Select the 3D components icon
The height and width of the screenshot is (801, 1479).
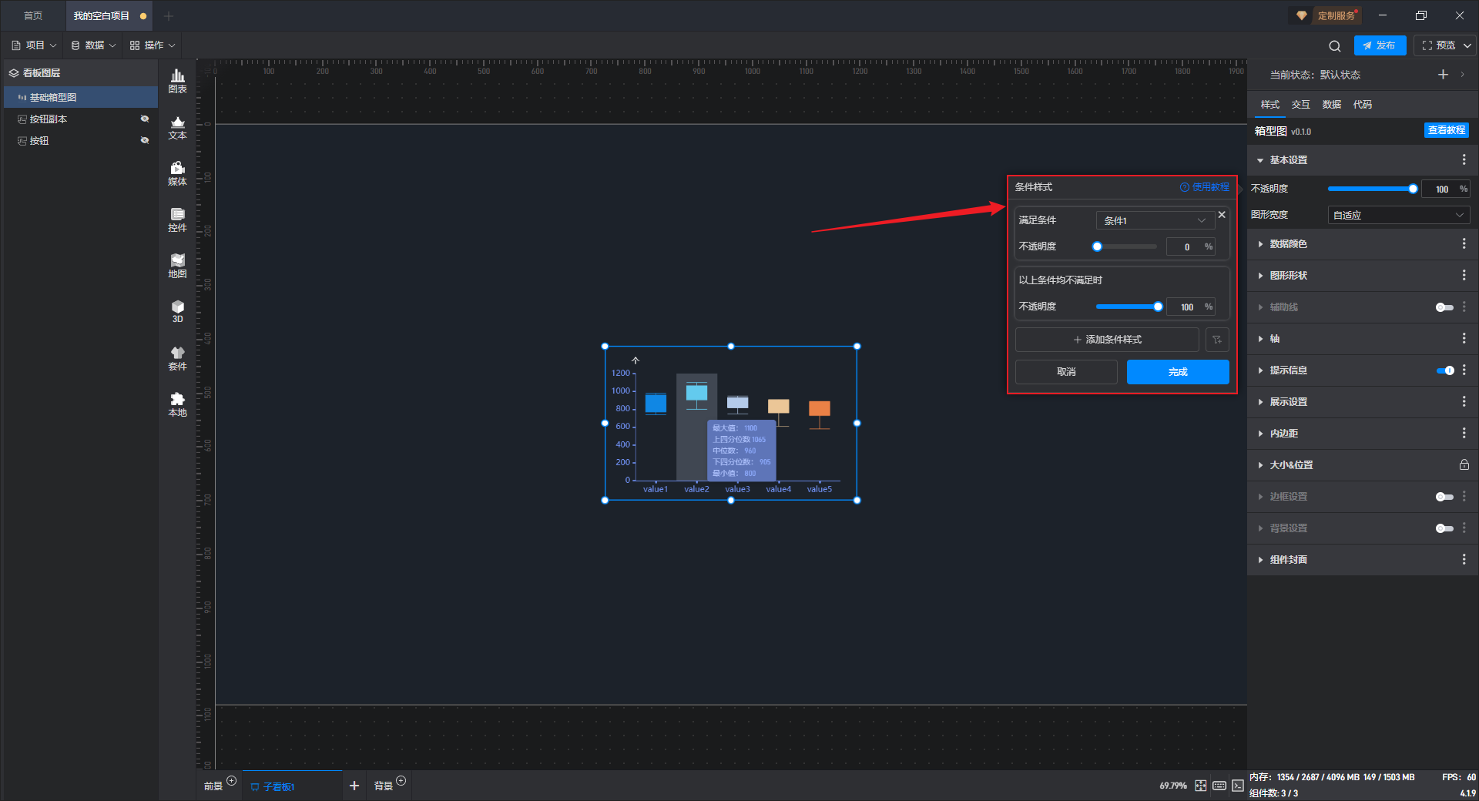(x=177, y=311)
